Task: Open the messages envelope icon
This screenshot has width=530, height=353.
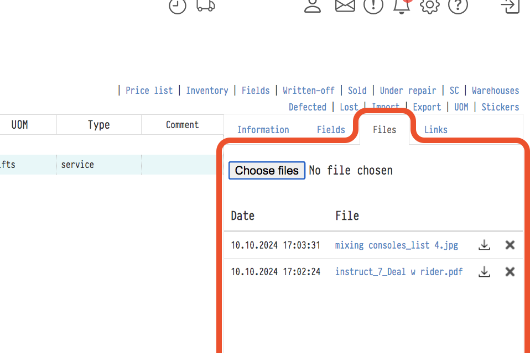Action: click(345, 6)
